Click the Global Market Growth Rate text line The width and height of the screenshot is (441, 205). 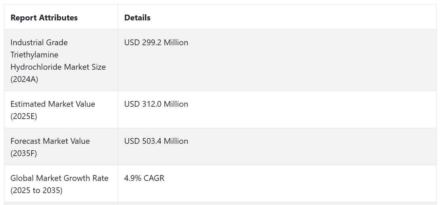(60, 178)
